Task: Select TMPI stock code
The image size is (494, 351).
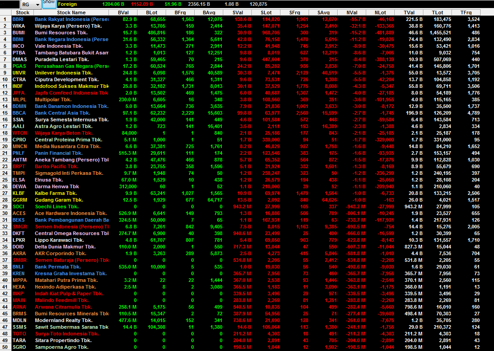Action: pyautogui.click(x=19, y=173)
